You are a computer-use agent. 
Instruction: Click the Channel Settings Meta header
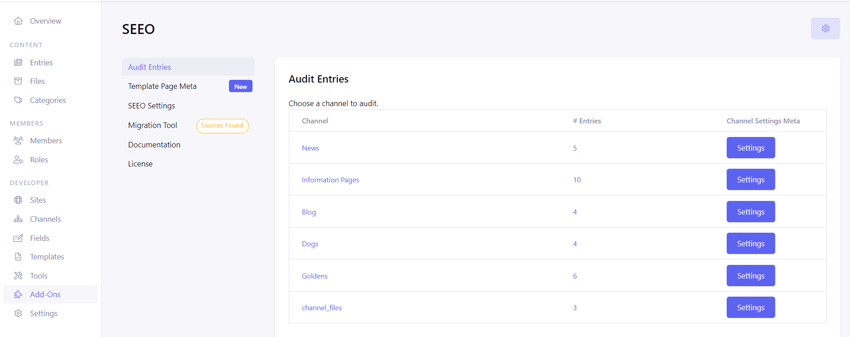763,121
